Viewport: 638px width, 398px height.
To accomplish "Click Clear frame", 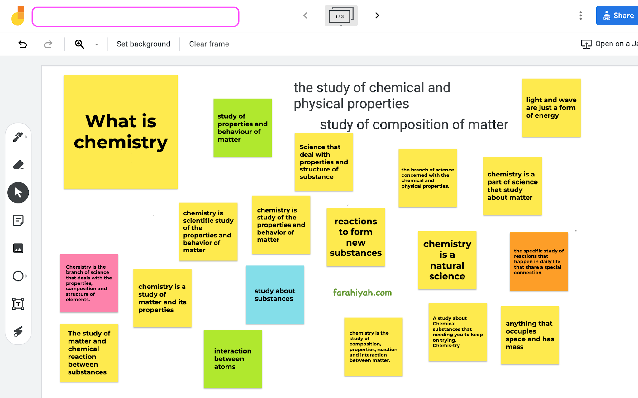I will 209,44.
